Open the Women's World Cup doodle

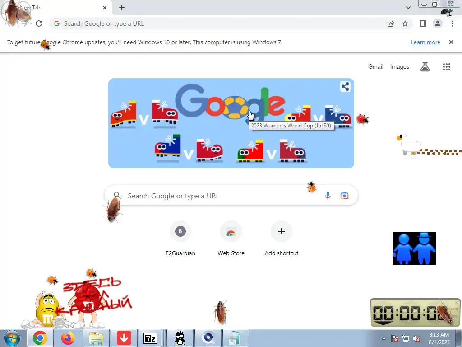coord(231,123)
